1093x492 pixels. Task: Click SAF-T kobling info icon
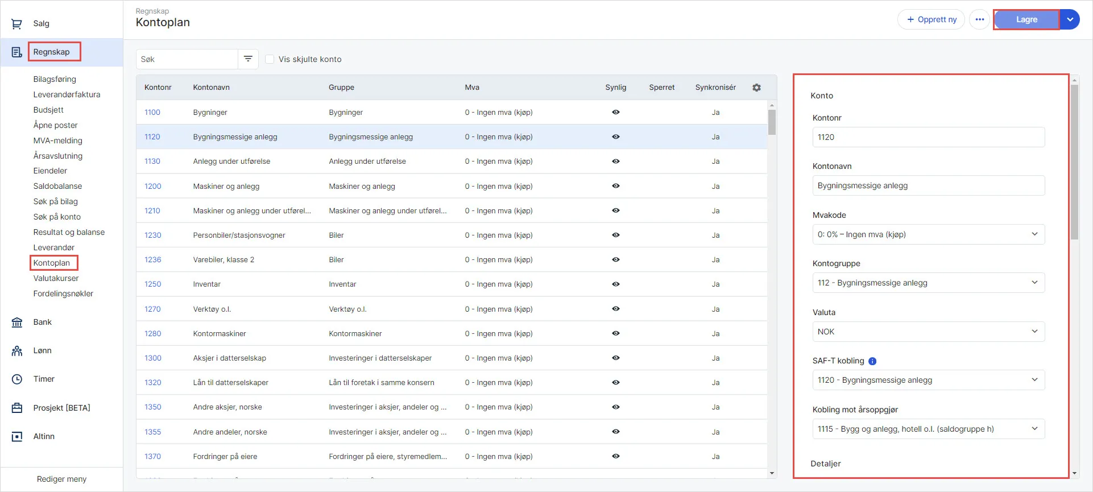click(872, 361)
